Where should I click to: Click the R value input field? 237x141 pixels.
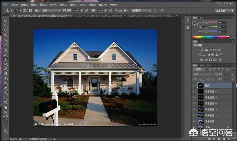222,23
